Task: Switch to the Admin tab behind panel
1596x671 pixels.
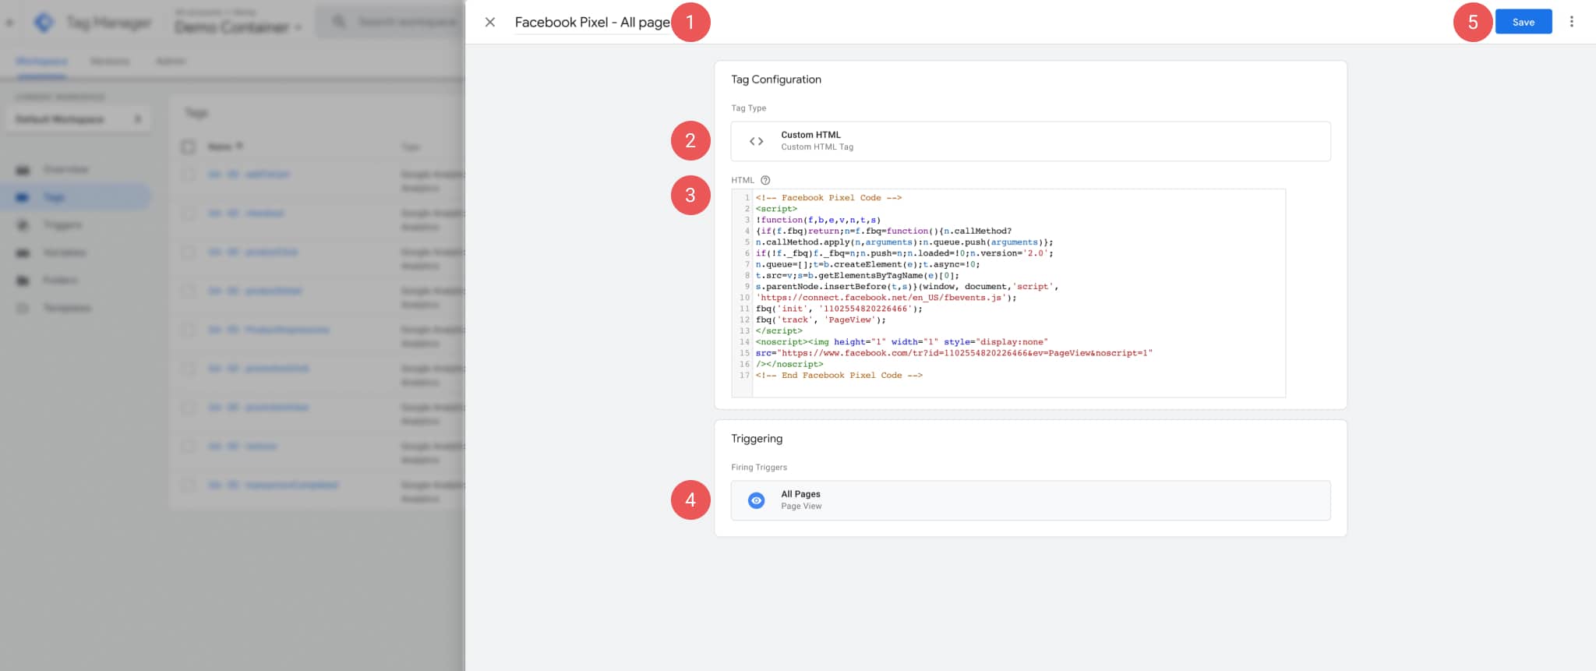Action: [x=171, y=62]
